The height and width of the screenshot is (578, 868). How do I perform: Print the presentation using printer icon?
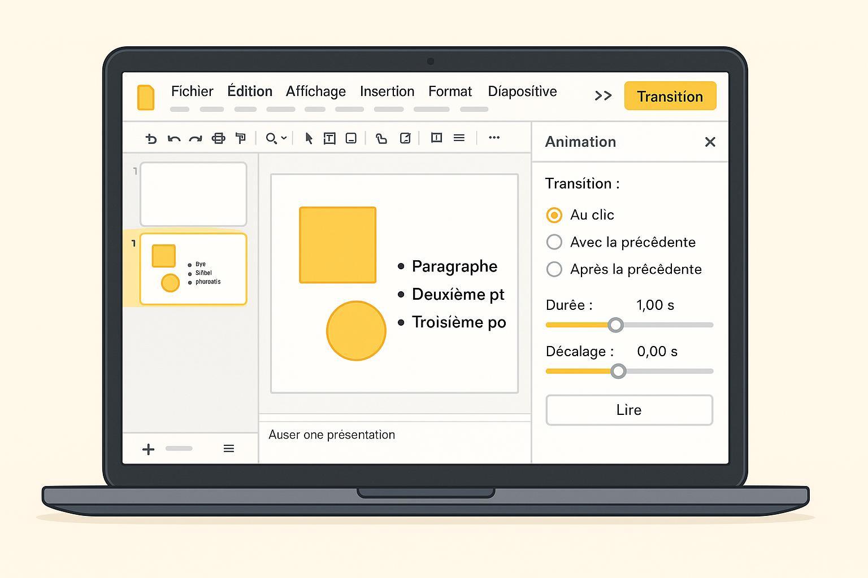click(x=218, y=138)
